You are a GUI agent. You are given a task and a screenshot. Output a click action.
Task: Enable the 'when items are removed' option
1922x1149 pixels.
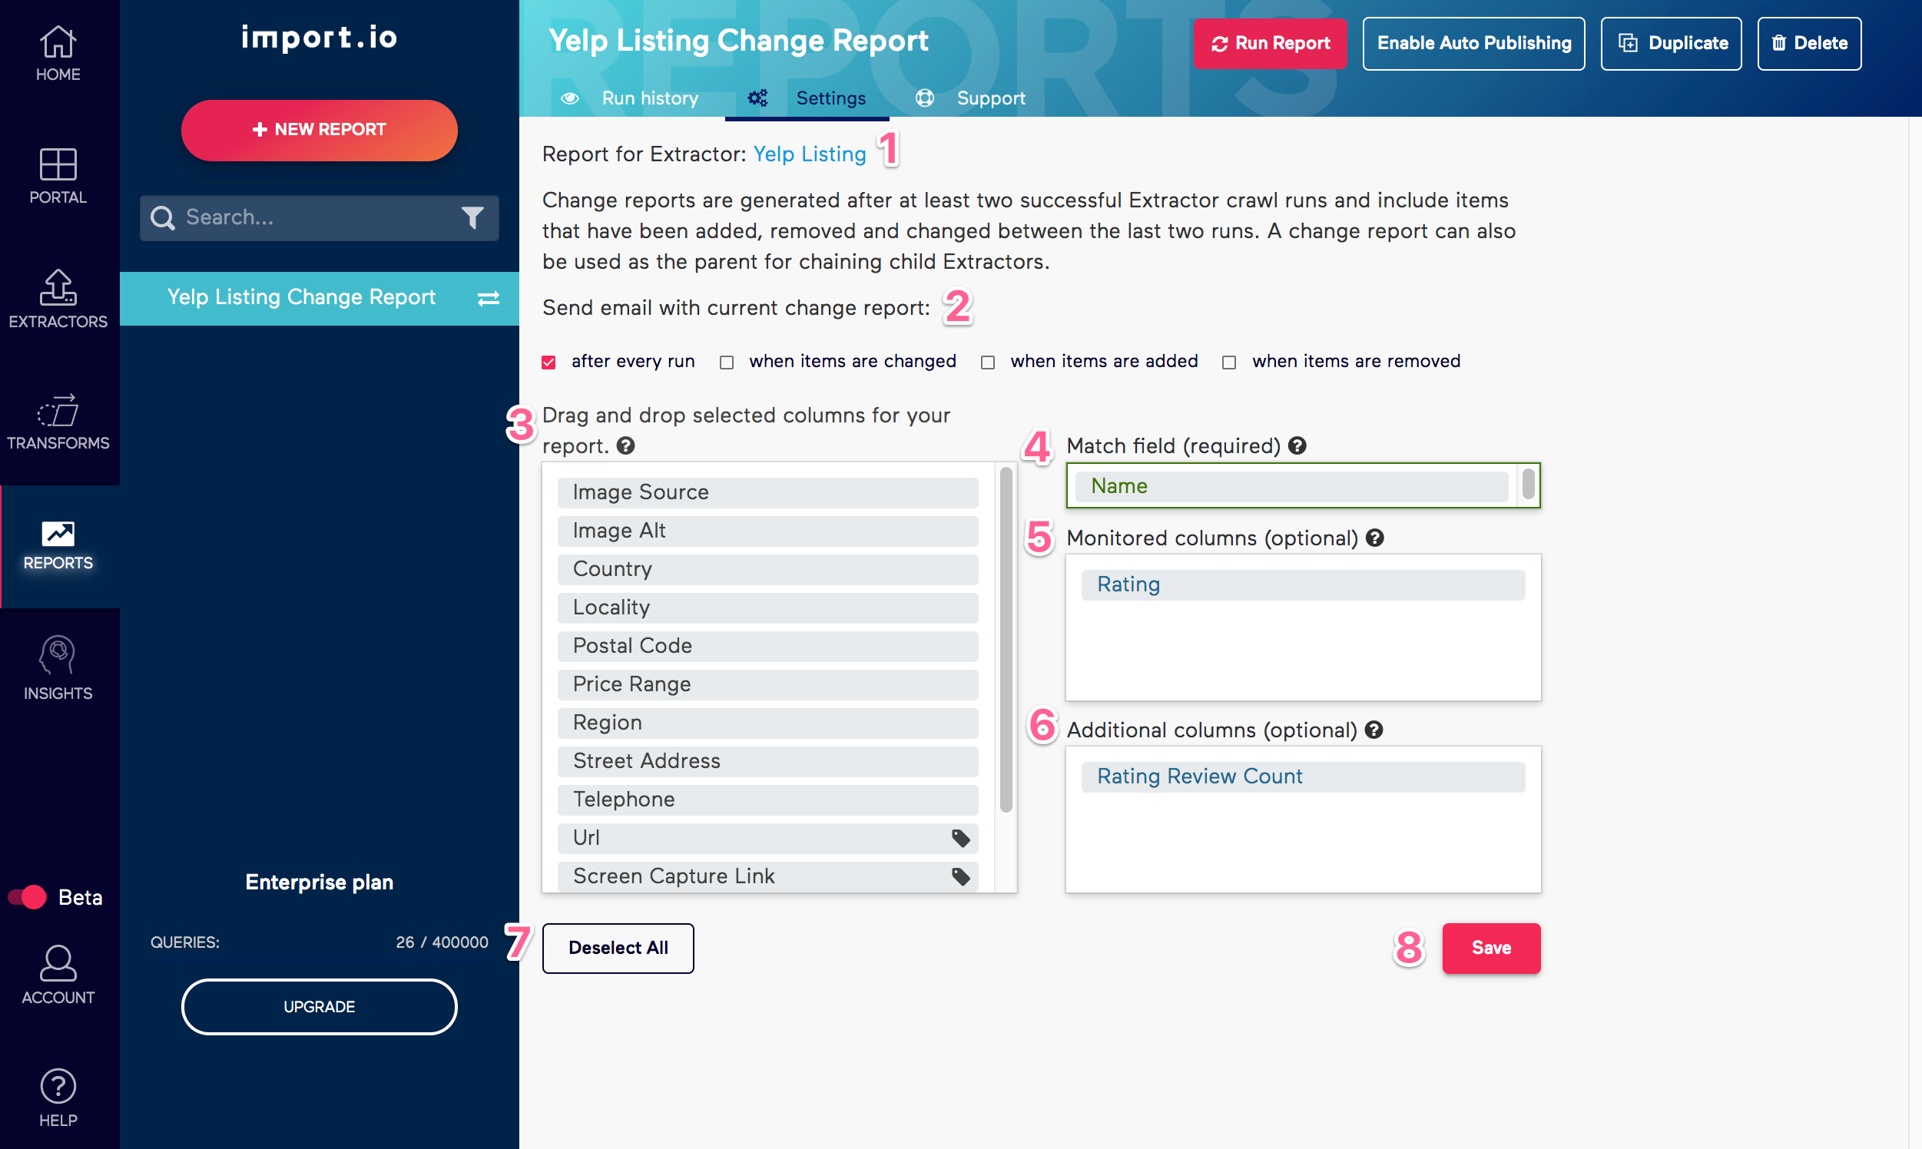pos(1229,362)
